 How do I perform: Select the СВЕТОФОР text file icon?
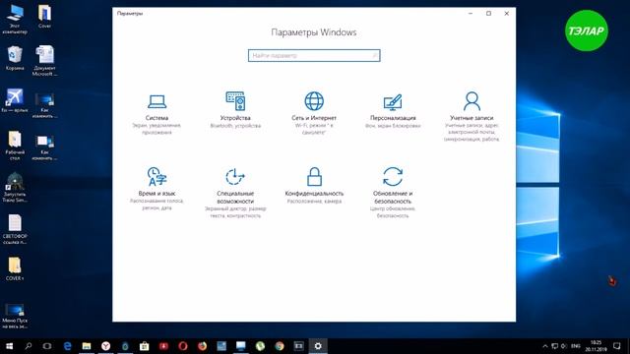tap(15, 229)
